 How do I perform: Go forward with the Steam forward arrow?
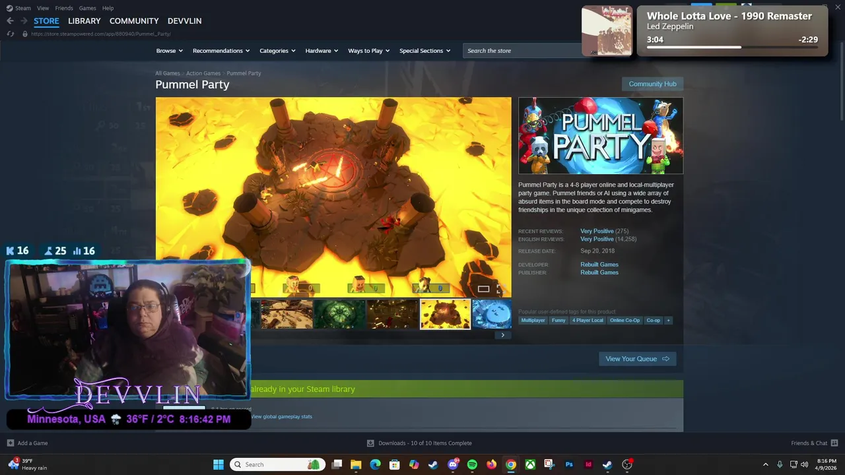(x=24, y=21)
